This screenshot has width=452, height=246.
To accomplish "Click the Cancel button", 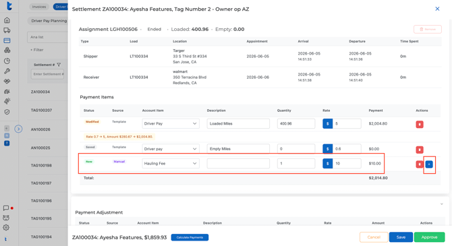I will [x=374, y=237].
